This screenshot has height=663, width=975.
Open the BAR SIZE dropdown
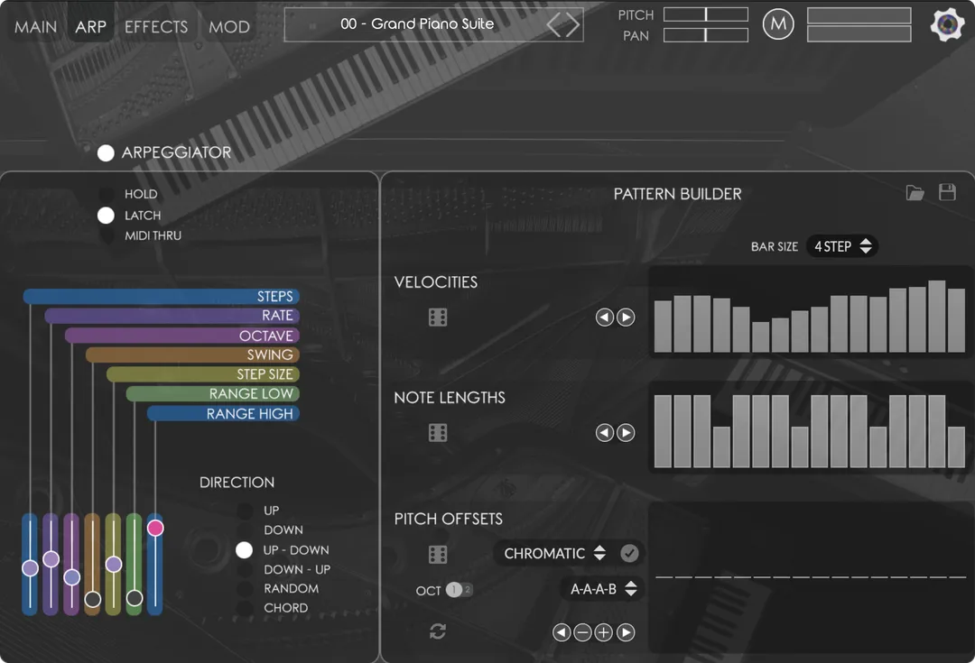pos(842,245)
